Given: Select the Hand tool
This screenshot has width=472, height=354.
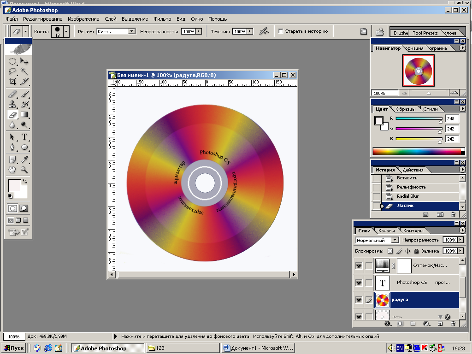Looking at the screenshot, I should [x=12, y=170].
